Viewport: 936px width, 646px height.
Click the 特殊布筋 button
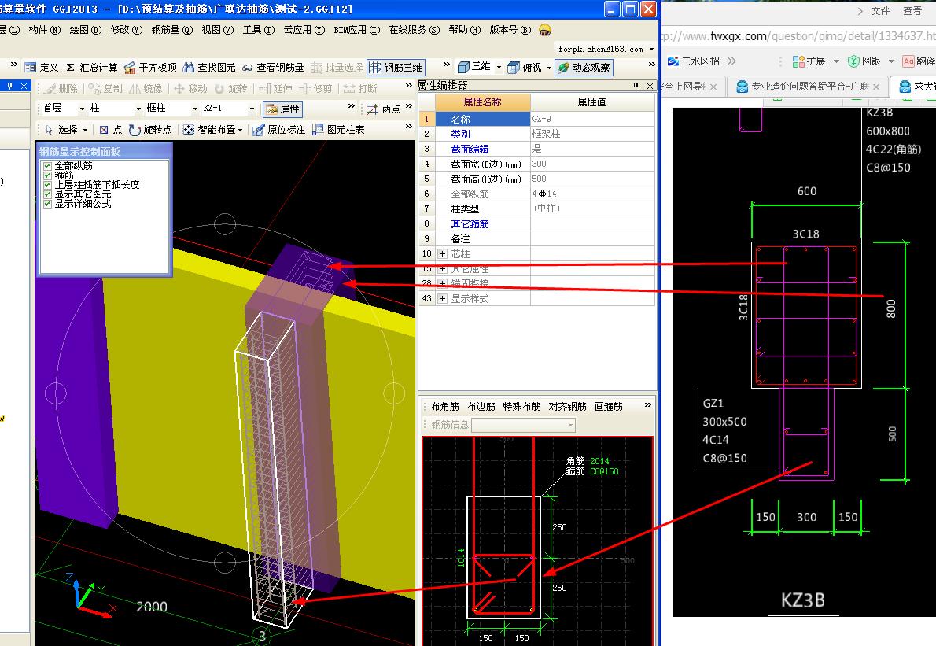(521, 407)
